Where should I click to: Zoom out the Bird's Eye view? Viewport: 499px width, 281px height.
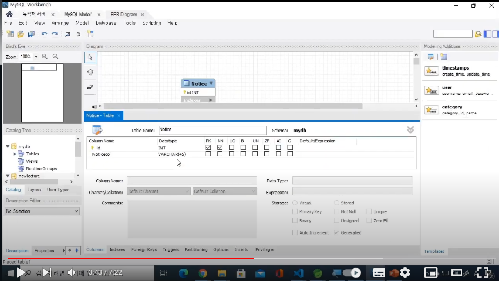click(x=56, y=57)
